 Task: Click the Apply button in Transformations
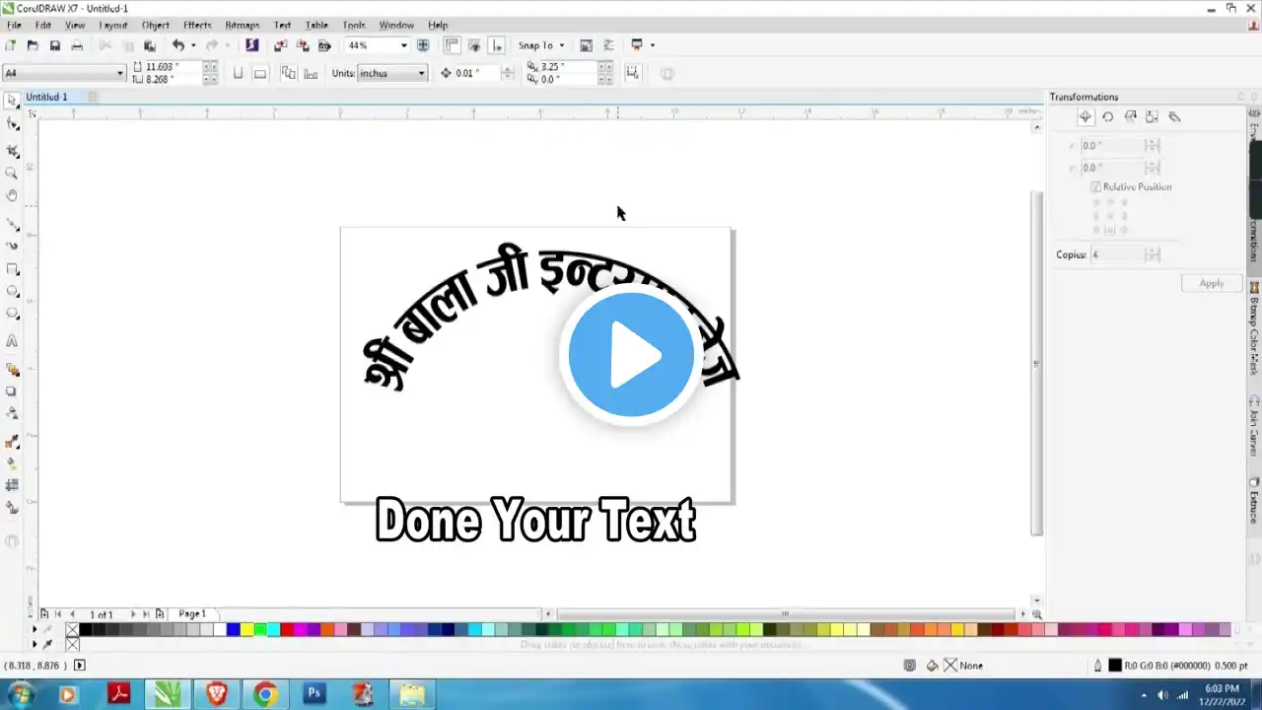(1211, 283)
